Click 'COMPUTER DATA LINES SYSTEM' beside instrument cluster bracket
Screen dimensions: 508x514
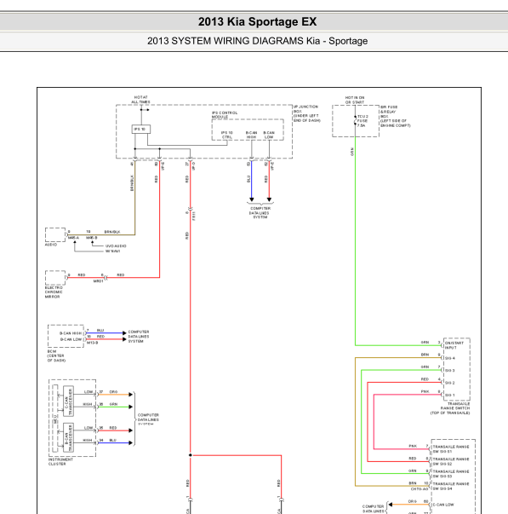[x=148, y=419]
